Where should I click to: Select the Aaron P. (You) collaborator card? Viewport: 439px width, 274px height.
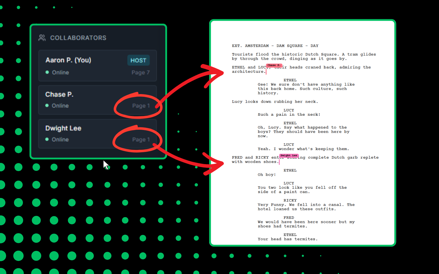98,66
